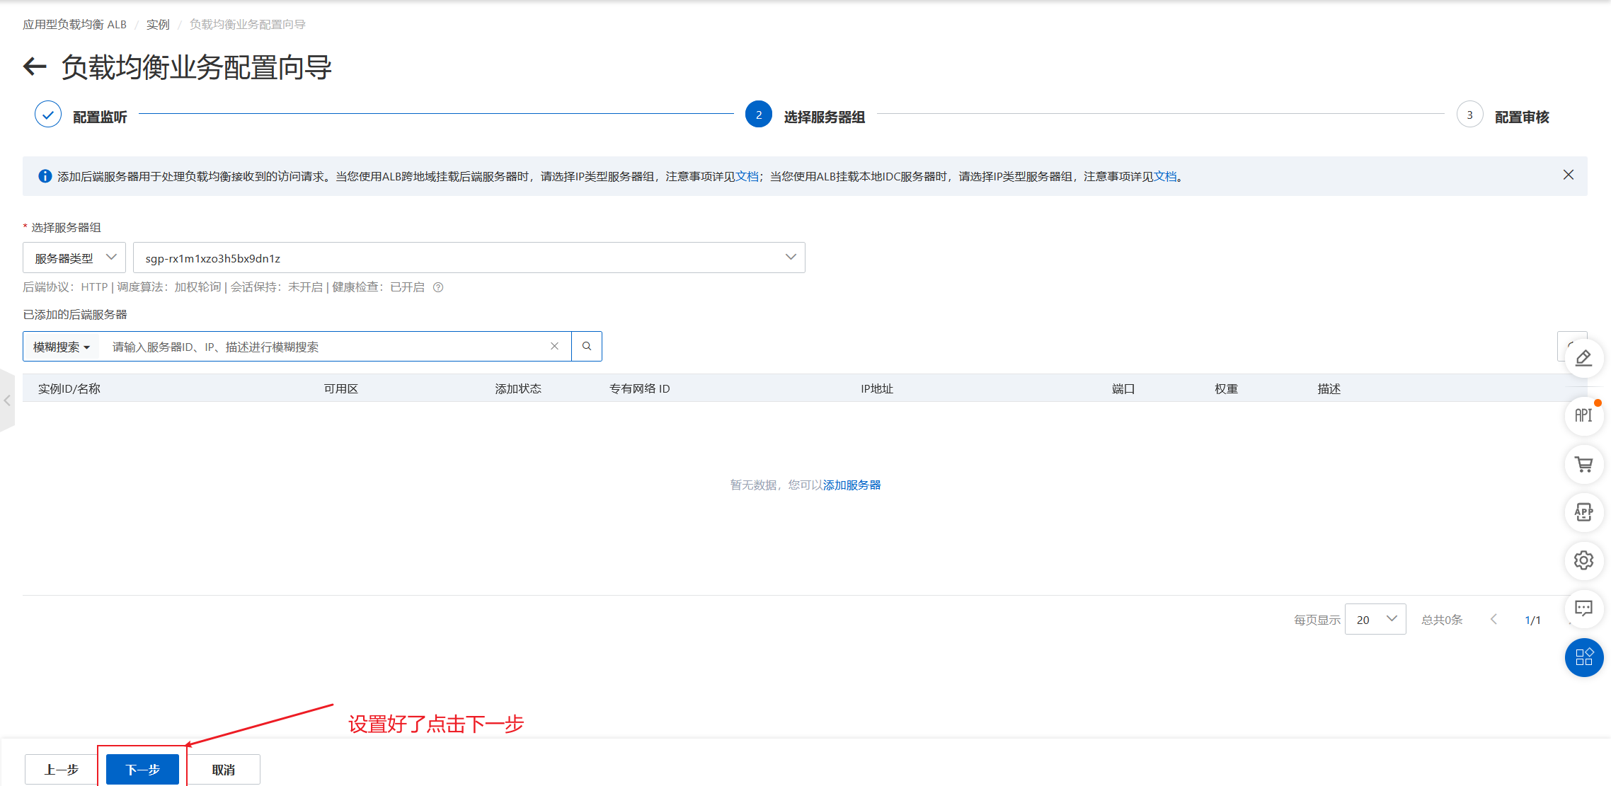Open the 服务器类型 dropdown

pos(74,258)
